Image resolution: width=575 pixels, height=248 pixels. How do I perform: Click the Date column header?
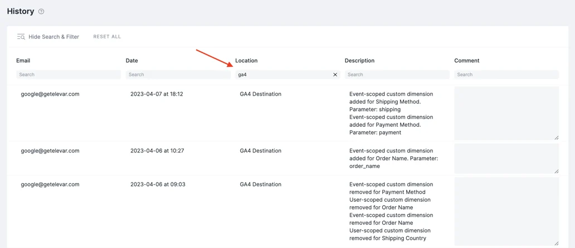click(131, 61)
